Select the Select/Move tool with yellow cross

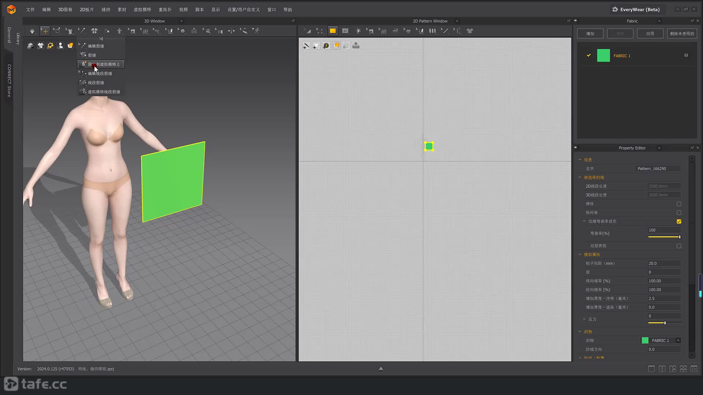[45, 31]
